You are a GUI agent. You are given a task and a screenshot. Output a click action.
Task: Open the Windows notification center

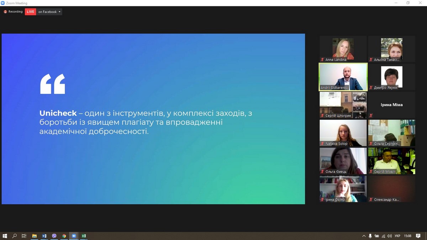pyautogui.click(x=418, y=236)
